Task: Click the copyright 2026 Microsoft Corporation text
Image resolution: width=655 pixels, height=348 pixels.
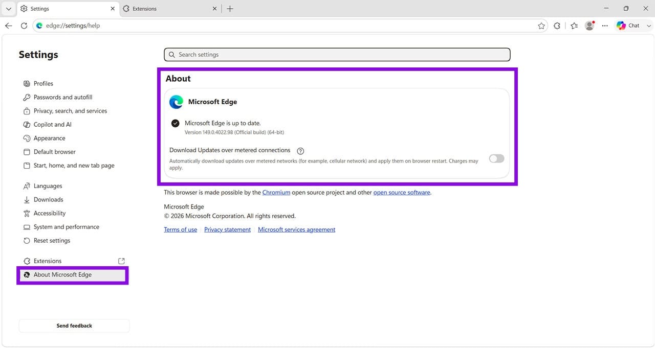Action: tap(230, 216)
